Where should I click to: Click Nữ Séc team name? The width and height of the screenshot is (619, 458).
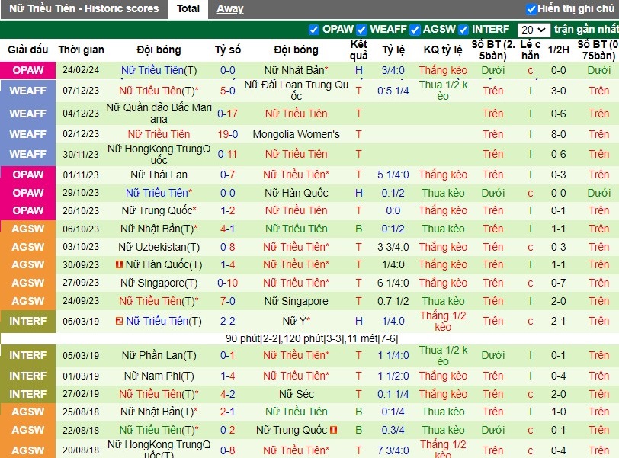[x=296, y=394]
